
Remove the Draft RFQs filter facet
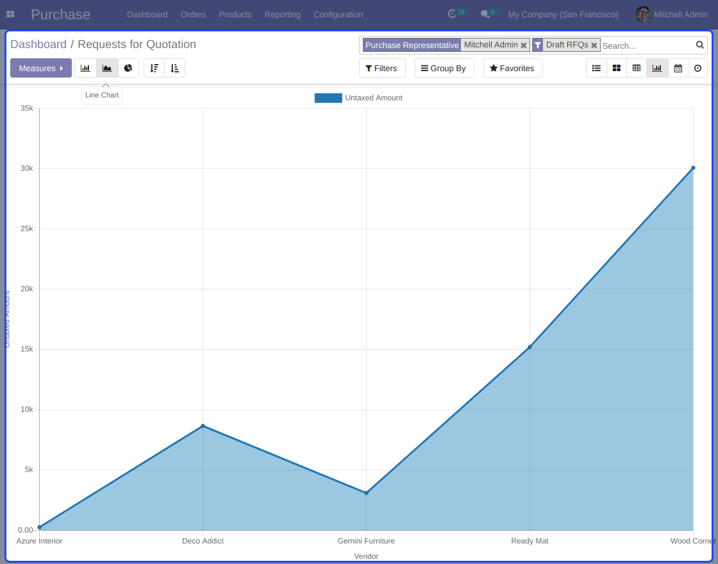tap(594, 46)
